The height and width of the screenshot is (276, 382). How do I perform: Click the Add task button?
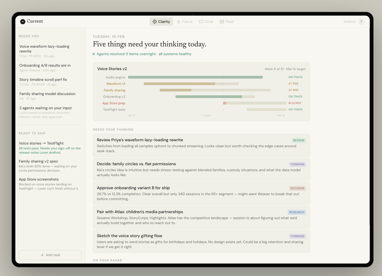coord(50,255)
